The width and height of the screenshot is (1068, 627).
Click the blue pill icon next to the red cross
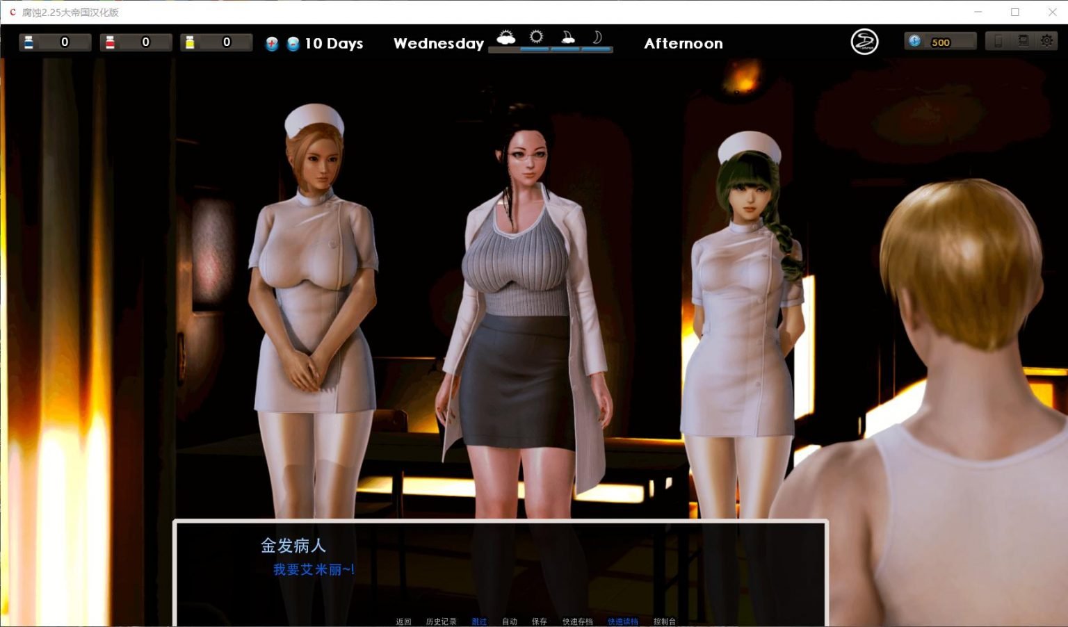point(291,42)
